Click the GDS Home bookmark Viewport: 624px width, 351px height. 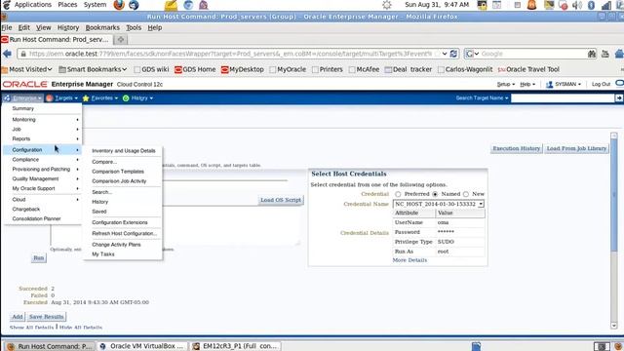(x=195, y=69)
